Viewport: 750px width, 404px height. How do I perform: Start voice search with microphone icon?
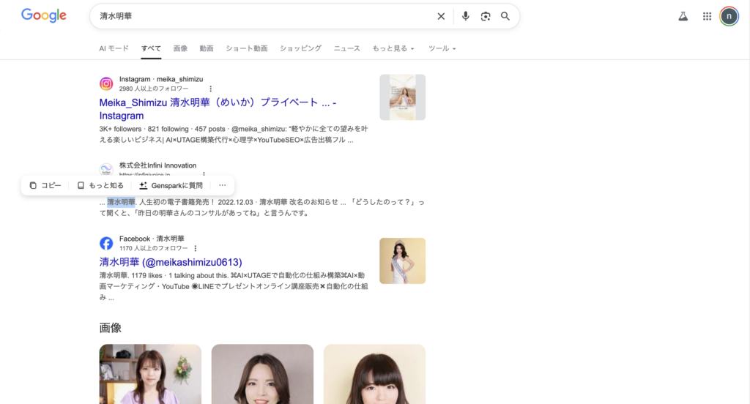465,16
